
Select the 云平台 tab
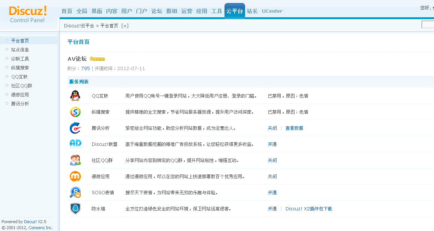point(235,11)
